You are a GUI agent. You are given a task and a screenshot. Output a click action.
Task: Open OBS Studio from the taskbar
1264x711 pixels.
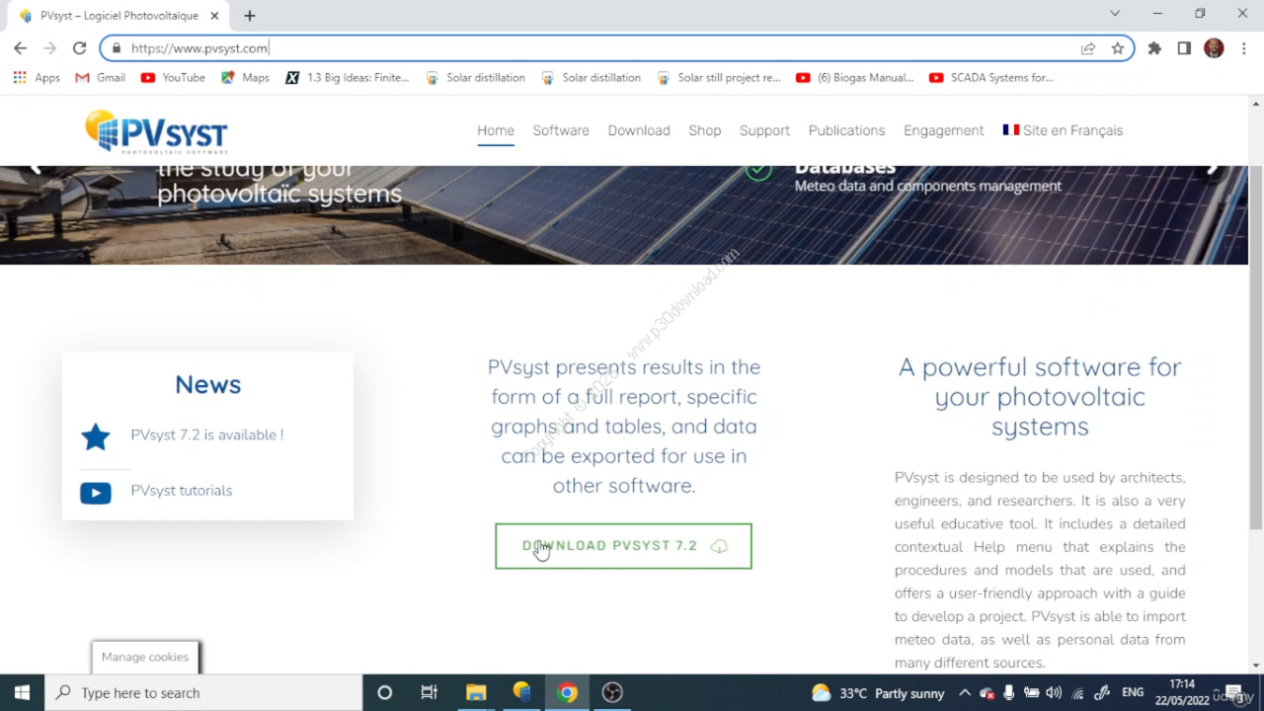(x=612, y=692)
